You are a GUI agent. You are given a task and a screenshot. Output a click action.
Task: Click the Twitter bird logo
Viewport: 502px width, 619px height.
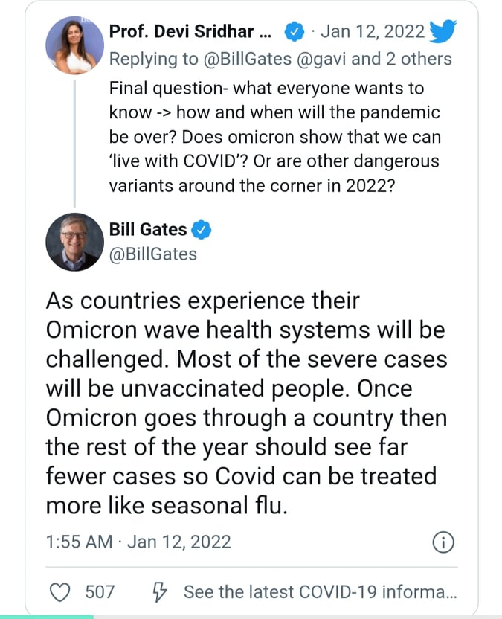click(443, 31)
